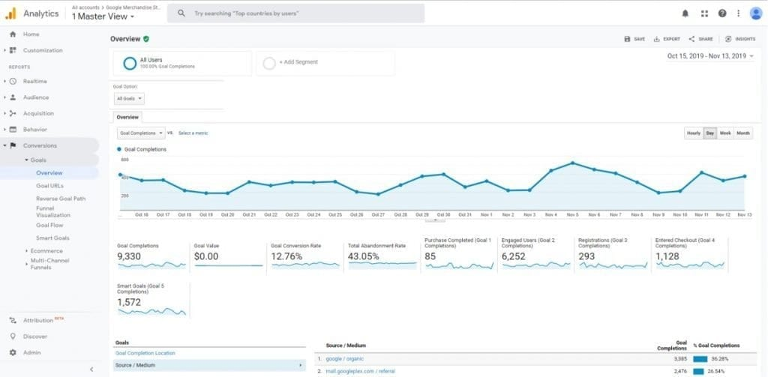This screenshot has height=377, width=768.
Task: Open the All Goals dropdown
Action: point(129,99)
